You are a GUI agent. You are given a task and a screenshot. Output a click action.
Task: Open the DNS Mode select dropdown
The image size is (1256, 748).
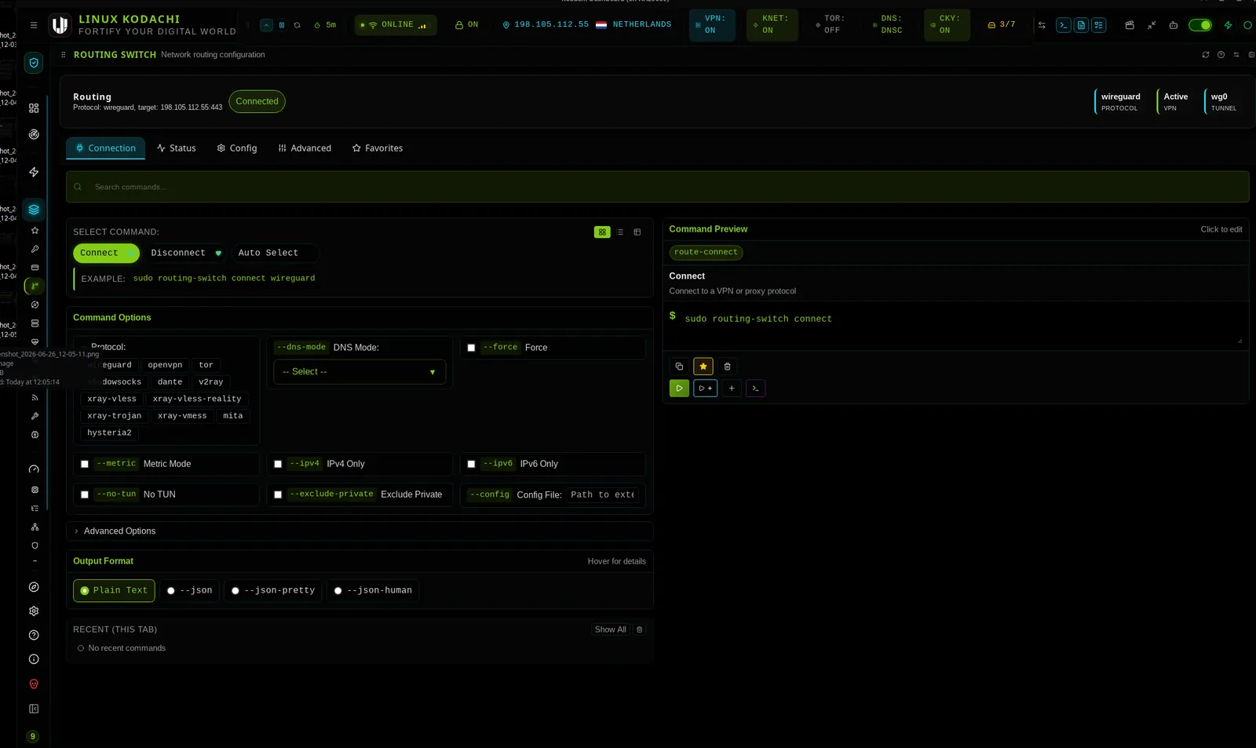tap(360, 372)
